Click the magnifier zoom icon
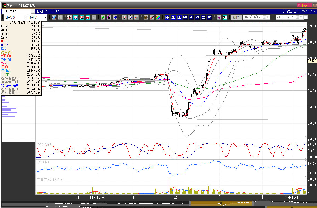 pyautogui.click(x=54, y=18)
